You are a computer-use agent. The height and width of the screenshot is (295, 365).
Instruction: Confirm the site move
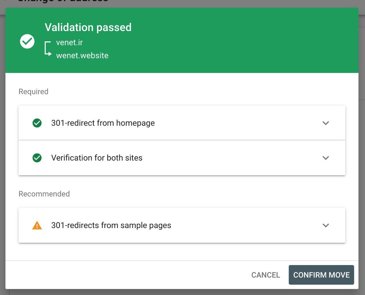tap(321, 275)
